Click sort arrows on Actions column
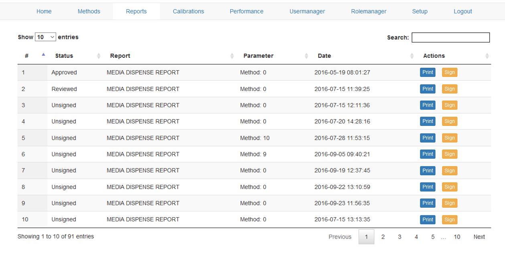The width and height of the screenshot is (505, 255). click(x=487, y=56)
